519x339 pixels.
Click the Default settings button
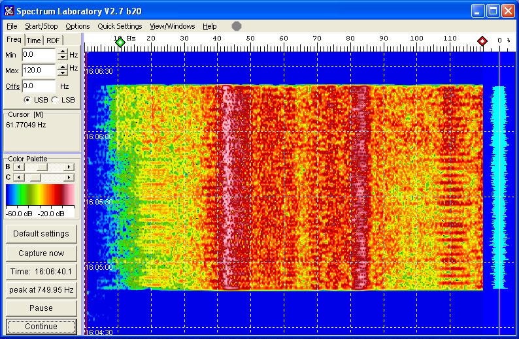[41, 234]
